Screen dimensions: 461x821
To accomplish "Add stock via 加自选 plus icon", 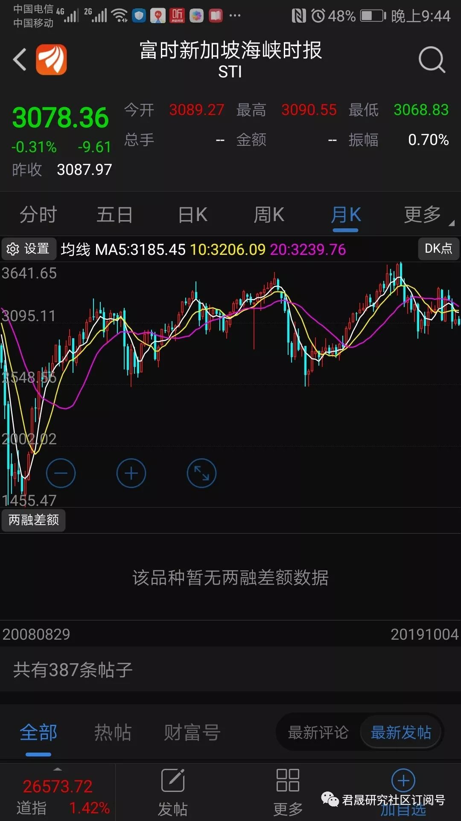I will pyautogui.click(x=403, y=780).
